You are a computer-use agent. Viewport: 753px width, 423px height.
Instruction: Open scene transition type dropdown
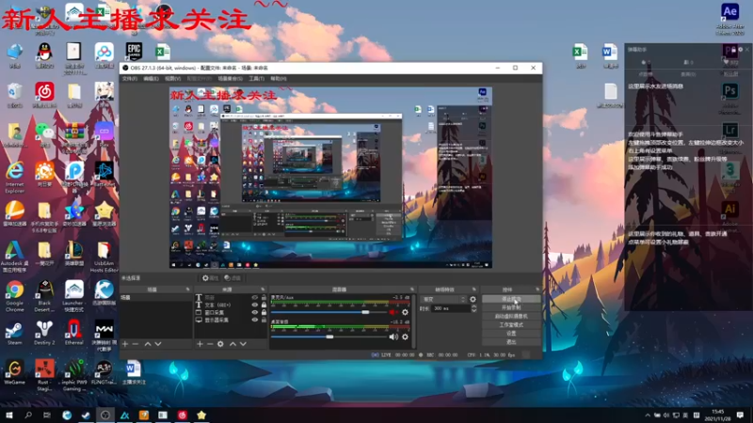coord(443,299)
